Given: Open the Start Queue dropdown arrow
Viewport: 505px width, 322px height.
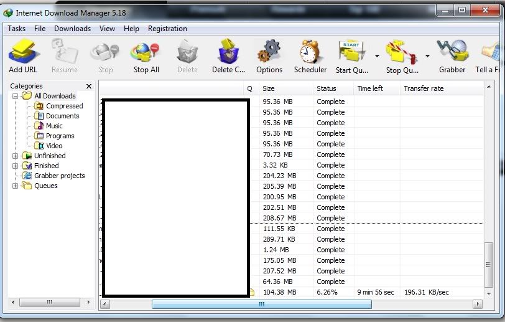Looking at the screenshot, I should pos(377,56).
